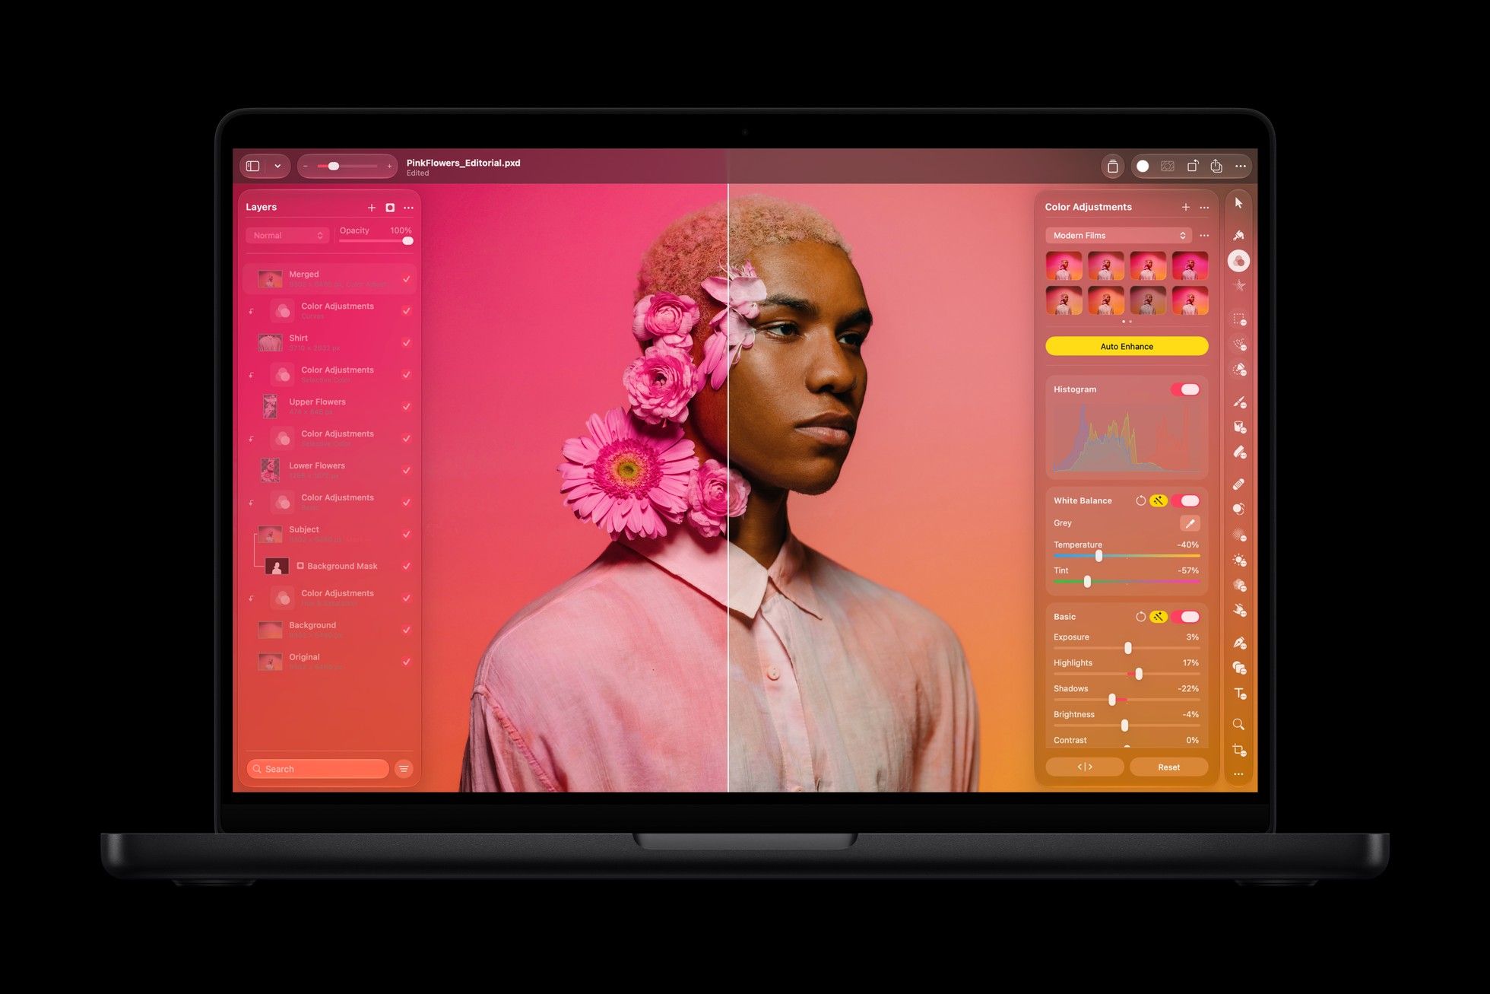Toggle the sidebar panel icon
This screenshot has width=1490, height=994.
click(253, 166)
